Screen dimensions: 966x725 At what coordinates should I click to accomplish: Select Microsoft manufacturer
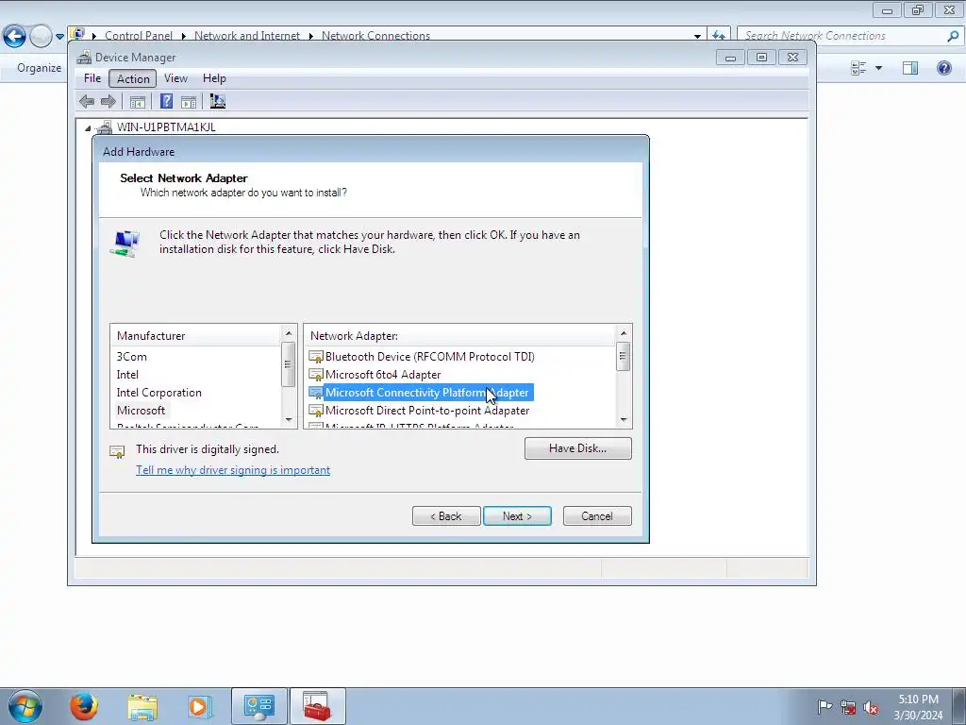[142, 411]
